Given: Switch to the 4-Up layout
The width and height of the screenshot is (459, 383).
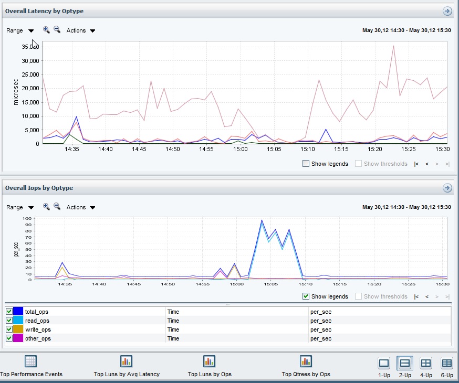Looking at the screenshot, I should click(x=426, y=367).
